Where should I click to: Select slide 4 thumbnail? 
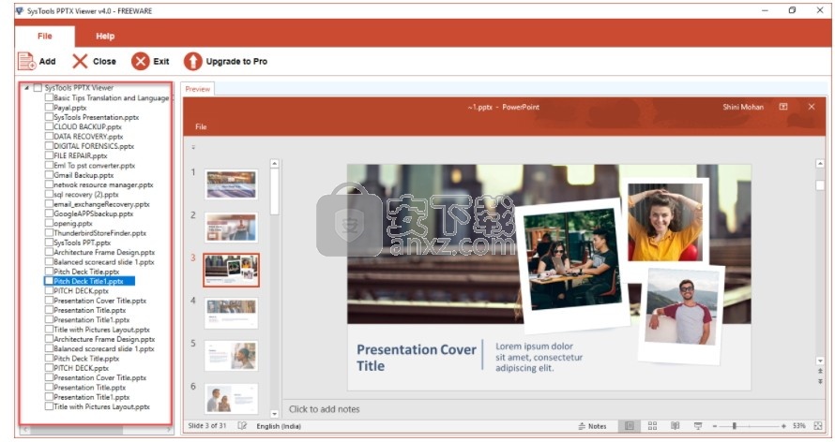pos(231,313)
